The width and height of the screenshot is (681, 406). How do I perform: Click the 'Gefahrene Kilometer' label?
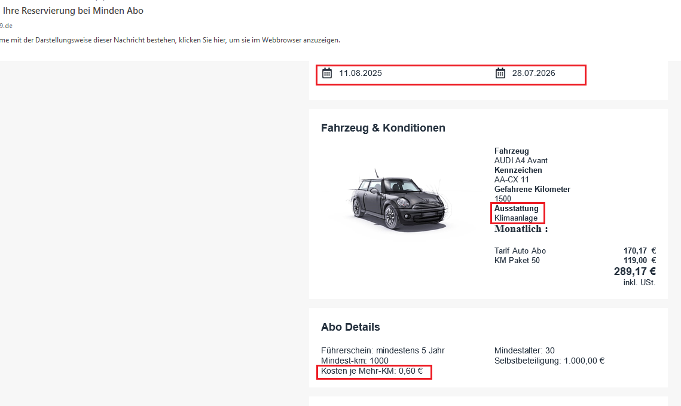(x=532, y=189)
